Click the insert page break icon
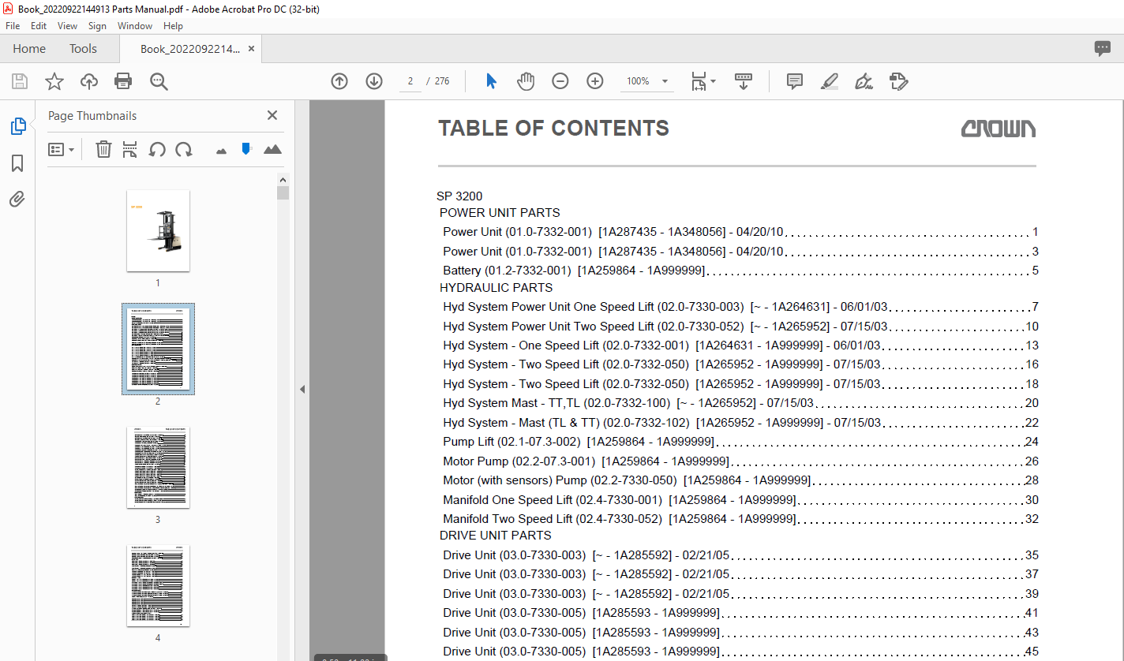 130,149
